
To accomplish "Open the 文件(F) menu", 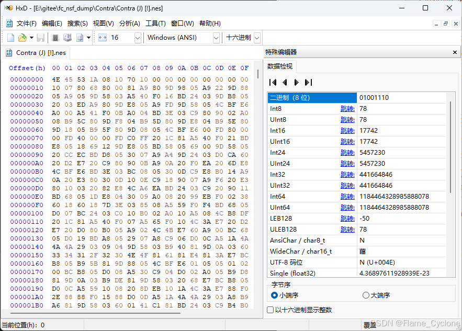I will click(27, 24).
